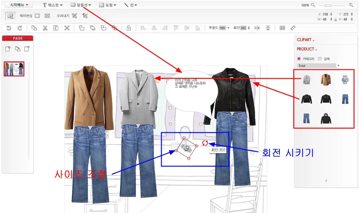
Task: Click the H height stepper arrows
Action: [352, 20]
